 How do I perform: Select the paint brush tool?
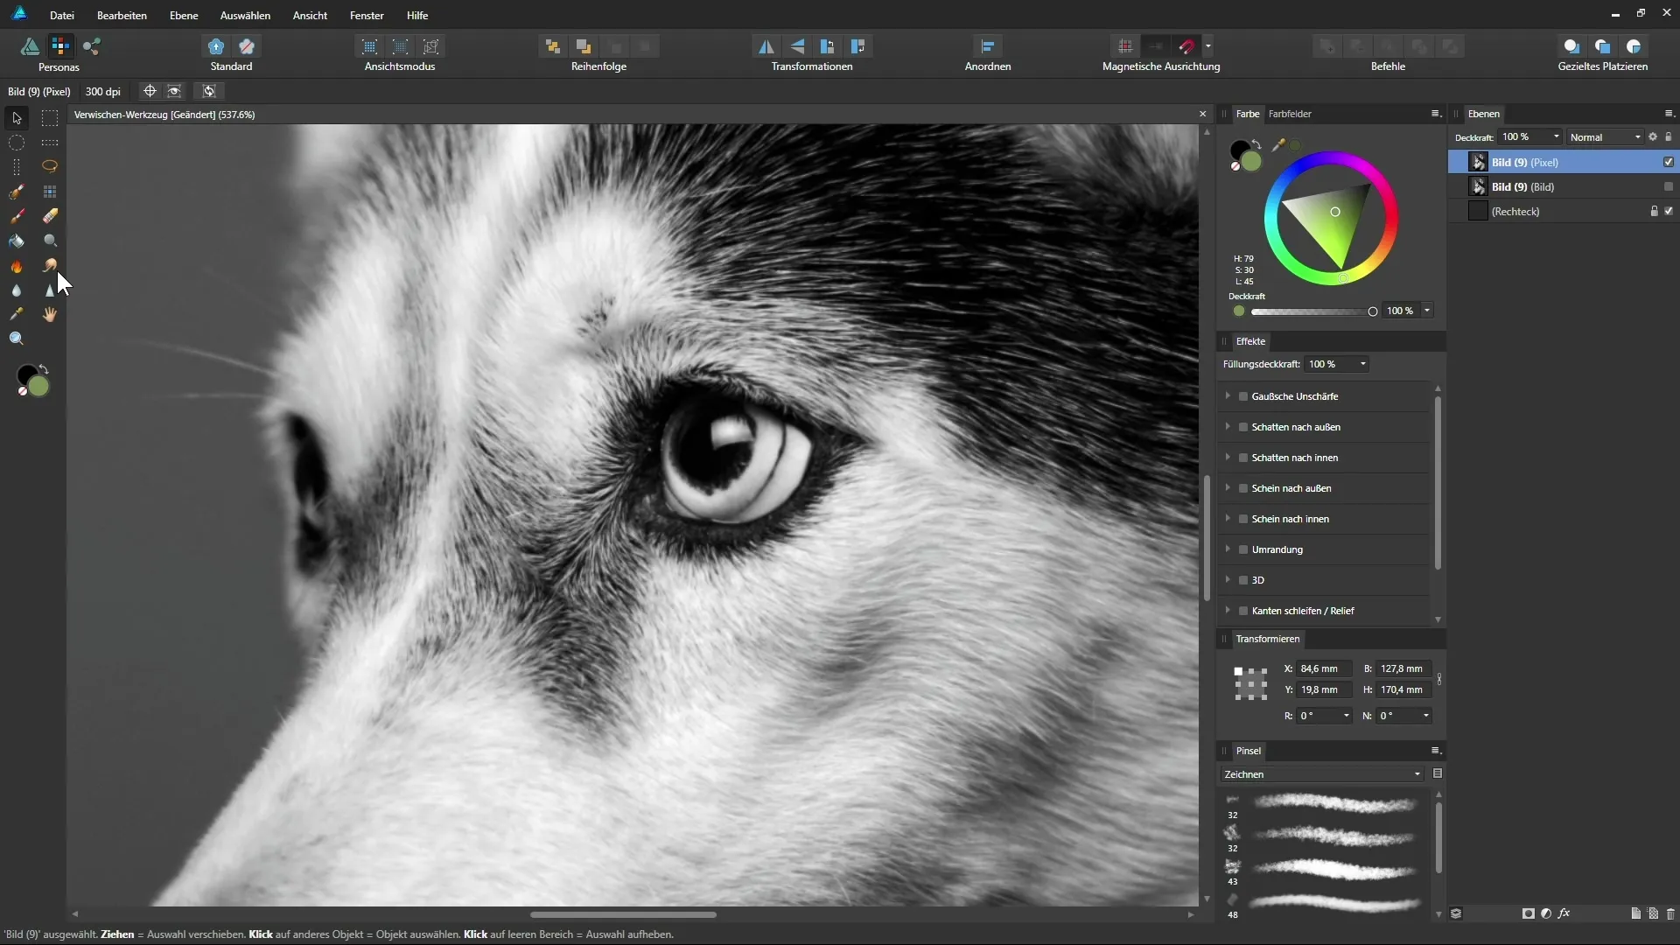17,216
